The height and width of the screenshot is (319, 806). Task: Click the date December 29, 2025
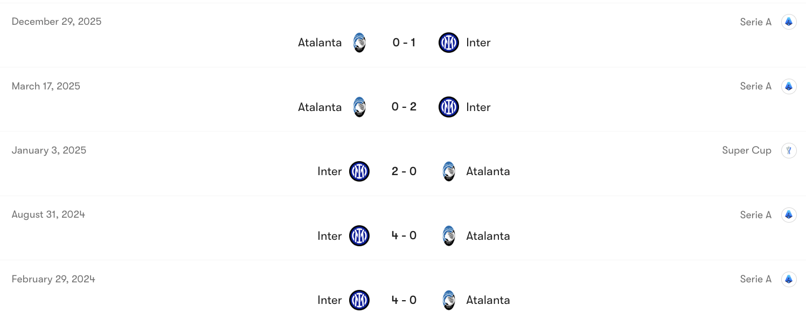[x=57, y=22]
